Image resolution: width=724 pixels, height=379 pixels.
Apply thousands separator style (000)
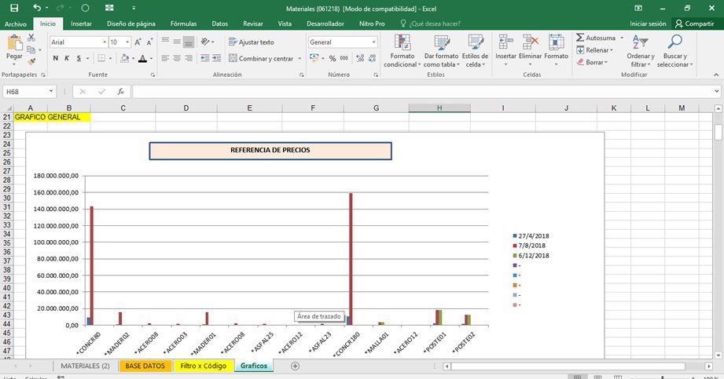tap(344, 59)
